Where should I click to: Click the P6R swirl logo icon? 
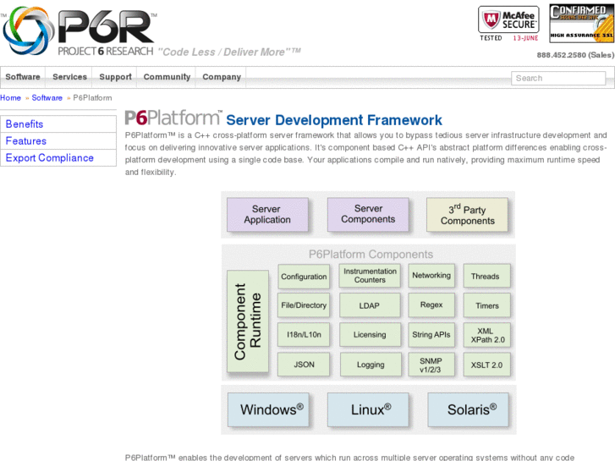(28, 30)
